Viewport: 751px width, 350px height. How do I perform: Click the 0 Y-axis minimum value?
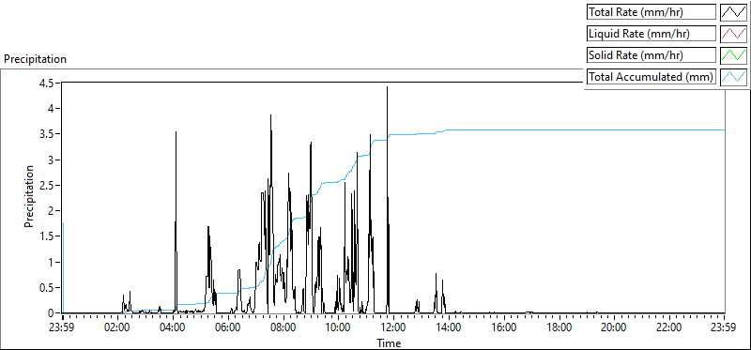point(51,313)
